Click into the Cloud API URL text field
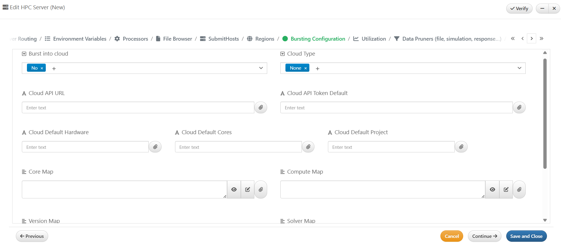561x251 pixels. point(138,108)
